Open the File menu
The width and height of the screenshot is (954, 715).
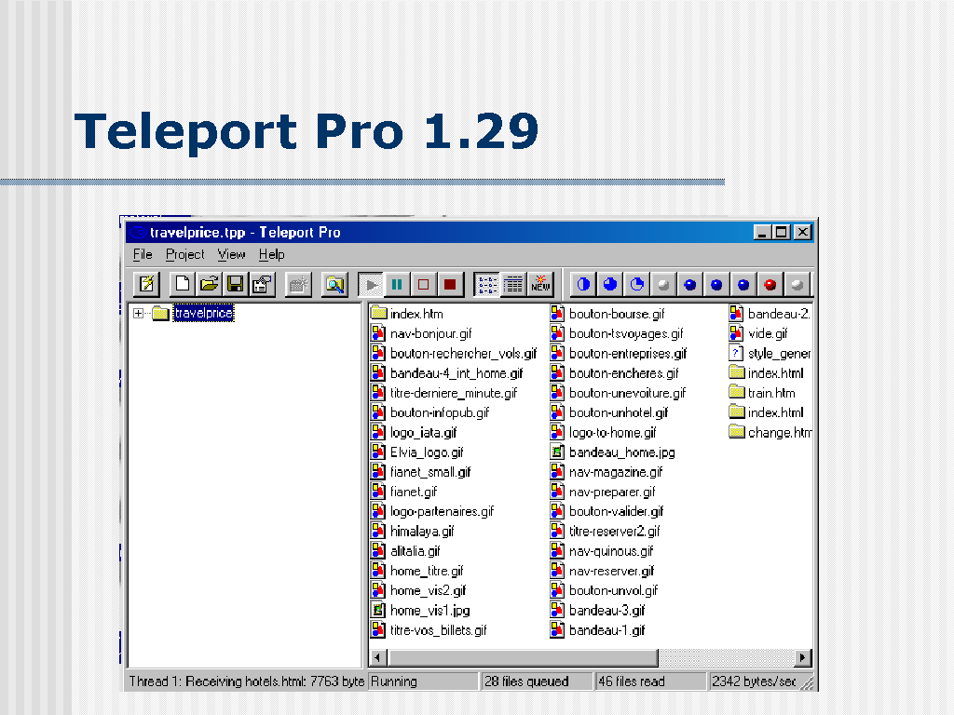click(x=143, y=254)
